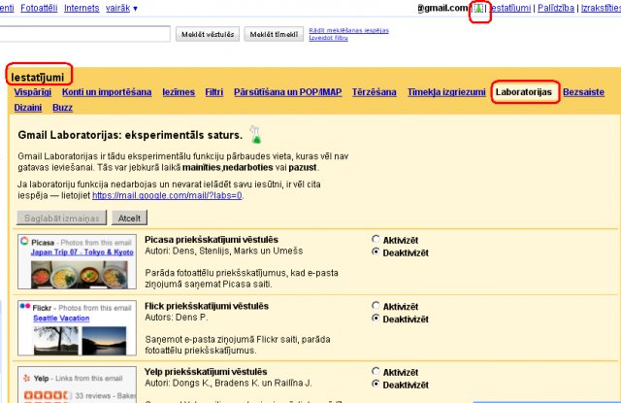The width and height of the screenshot is (621, 403).
Task: Switch to Pārsūtīšana un POP/IMAP tab
Action: (x=287, y=92)
